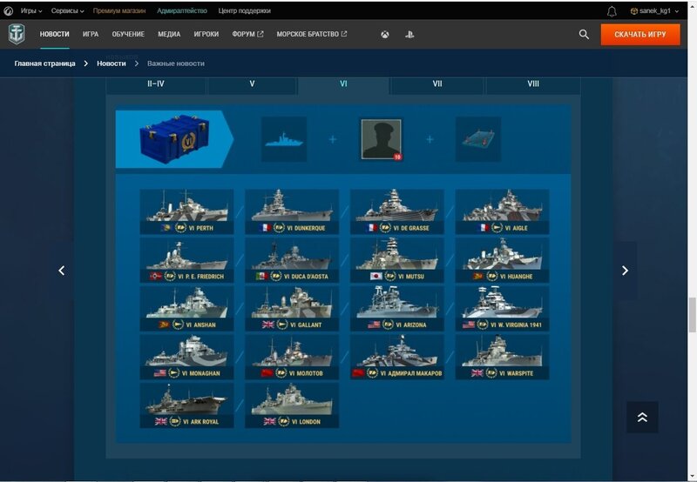697x482 pixels.
Task: Switch to the V tier tab
Action: pyautogui.click(x=252, y=84)
